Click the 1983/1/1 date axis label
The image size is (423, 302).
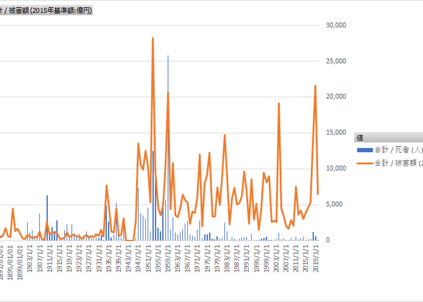pyautogui.click(x=227, y=259)
